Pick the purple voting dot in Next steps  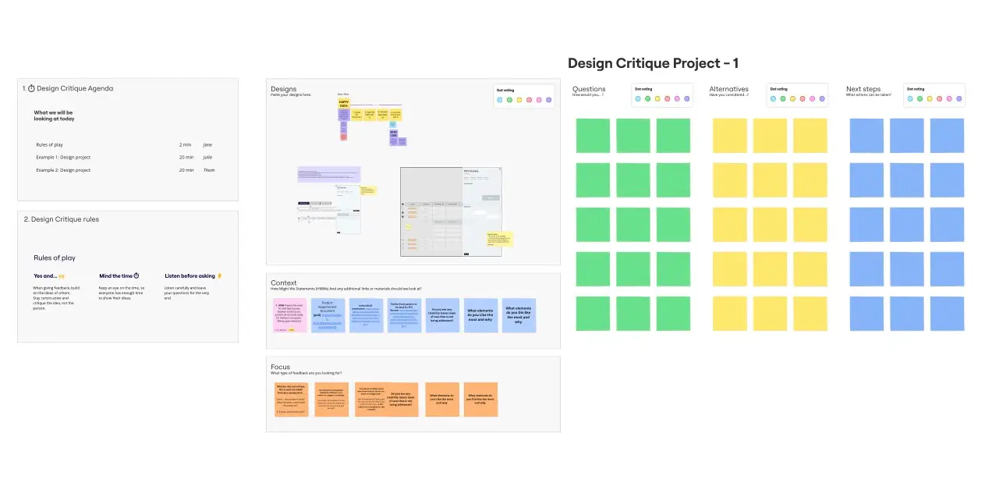pos(958,99)
